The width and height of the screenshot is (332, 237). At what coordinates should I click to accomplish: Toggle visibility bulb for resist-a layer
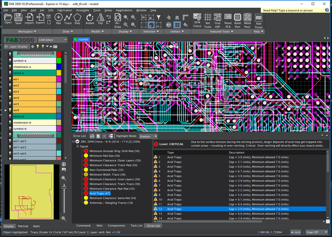click(10, 73)
